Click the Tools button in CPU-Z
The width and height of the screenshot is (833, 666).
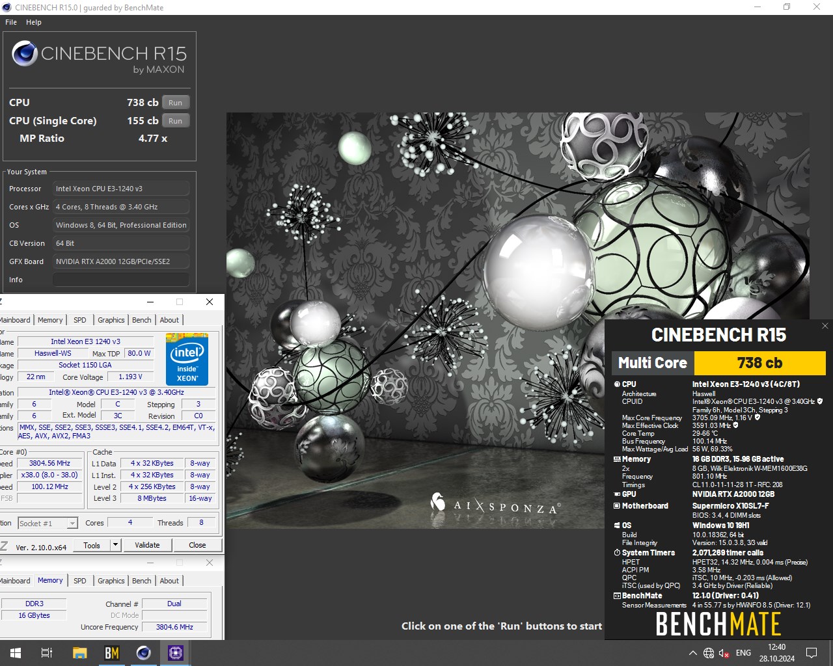click(92, 545)
